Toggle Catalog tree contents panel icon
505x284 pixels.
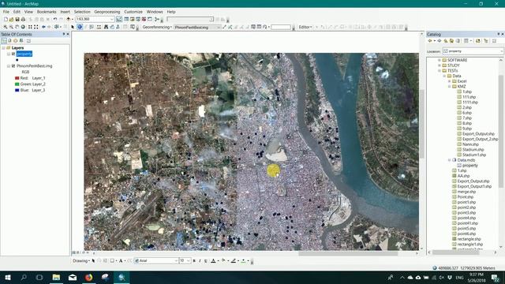[486, 41]
